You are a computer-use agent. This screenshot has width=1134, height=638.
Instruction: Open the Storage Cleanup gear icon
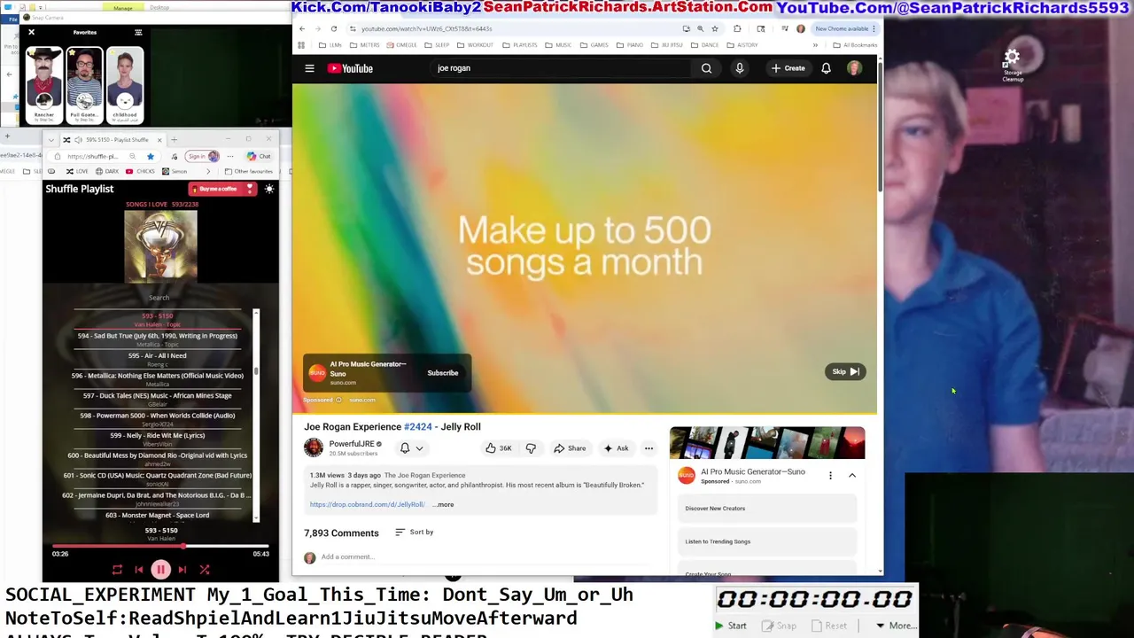1012,59
